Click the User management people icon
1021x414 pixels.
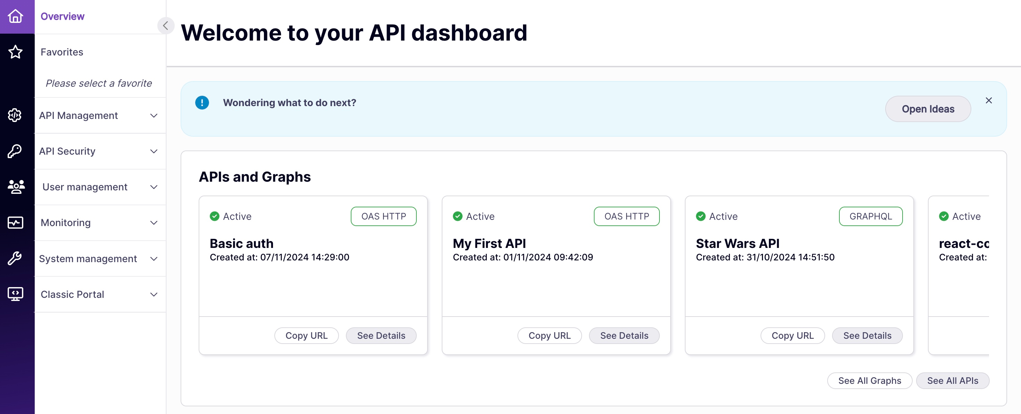[16, 187]
